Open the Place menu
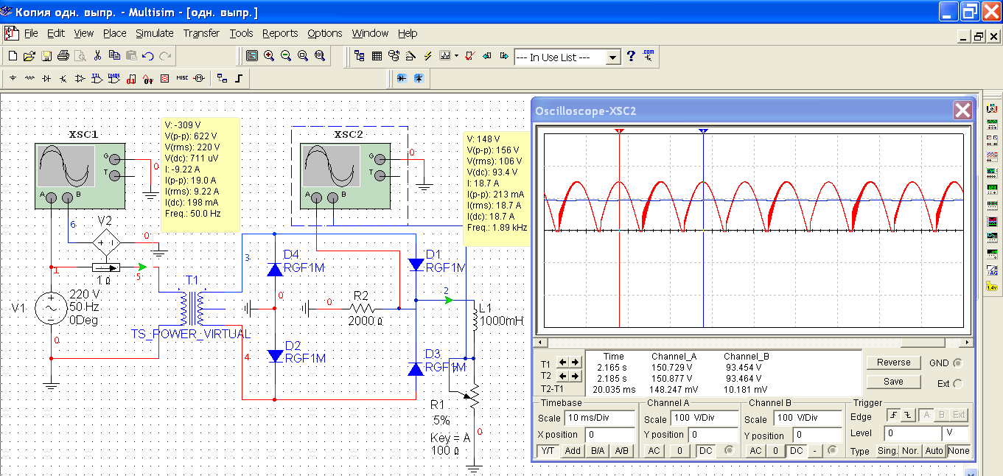1003x476 pixels. tap(114, 33)
